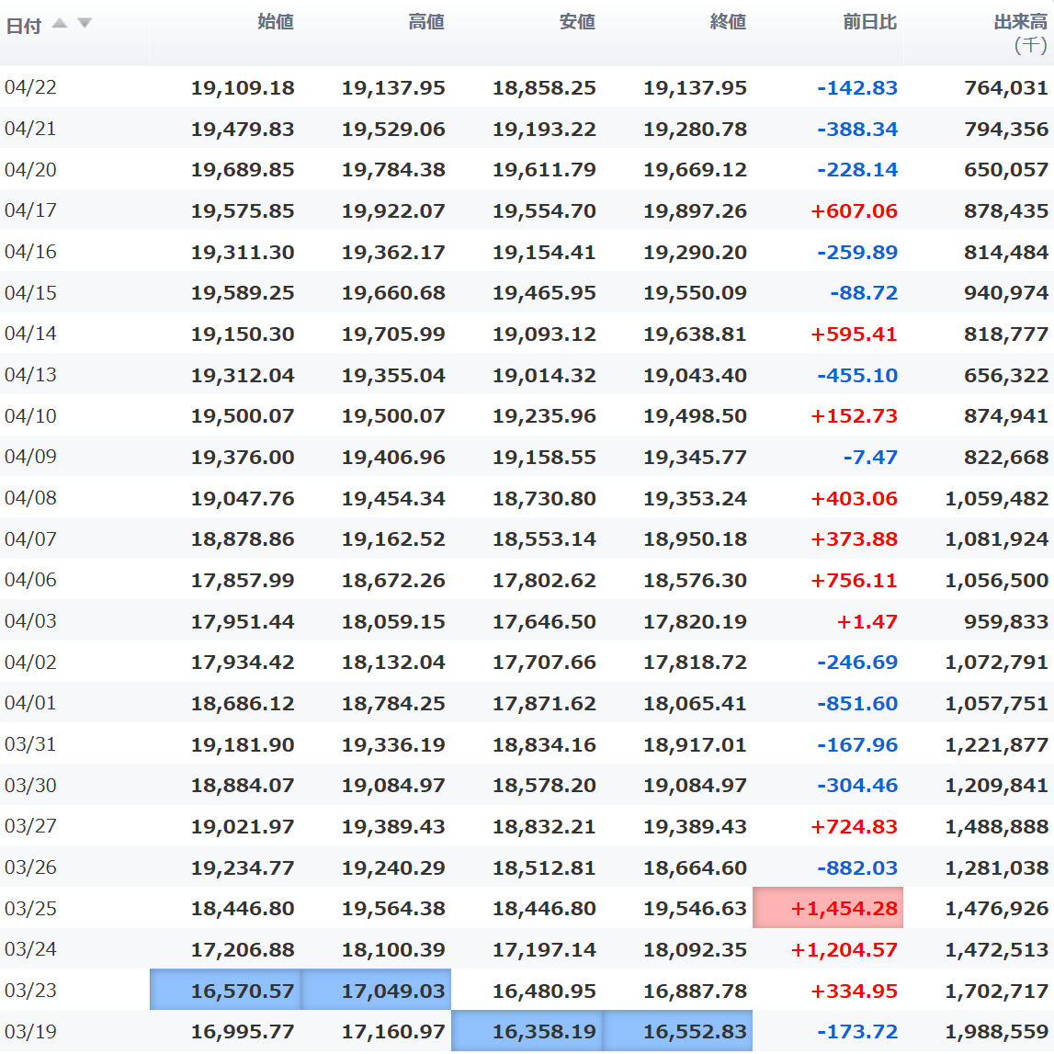The image size is (1054, 1054).
Task: Click the 高値 column header
Action: [x=426, y=22]
